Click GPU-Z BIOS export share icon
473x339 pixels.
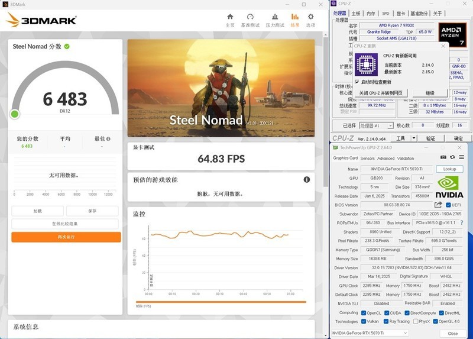438,205
